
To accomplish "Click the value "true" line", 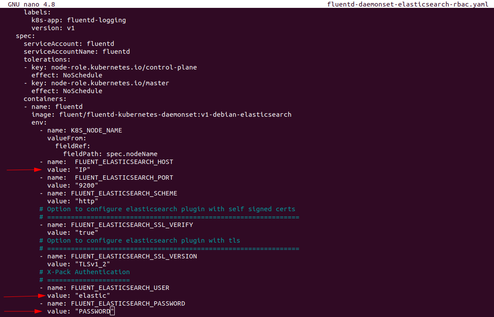I will (x=73, y=233).
